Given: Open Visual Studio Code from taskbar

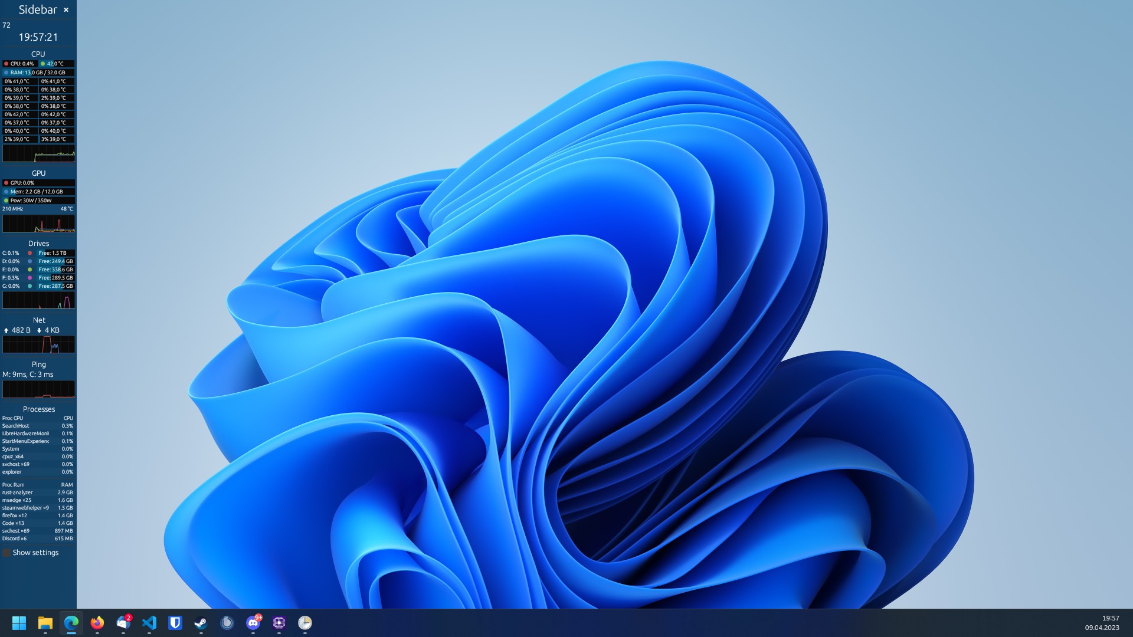Looking at the screenshot, I should (149, 623).
